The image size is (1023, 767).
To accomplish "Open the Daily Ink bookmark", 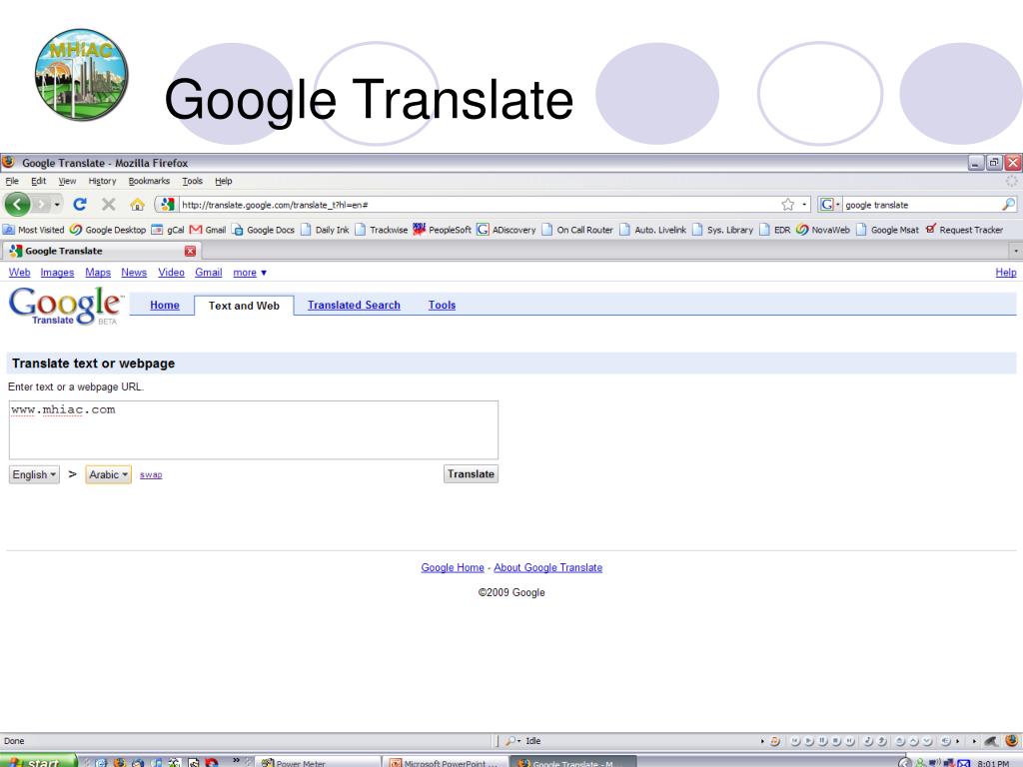I will [325, 230].
